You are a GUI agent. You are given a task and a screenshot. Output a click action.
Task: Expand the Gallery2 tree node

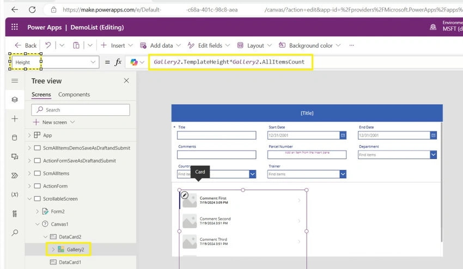click(53, 249)
